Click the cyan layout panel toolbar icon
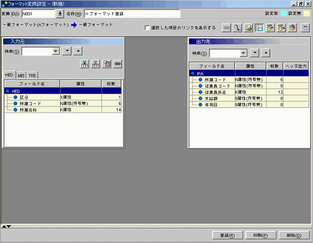This screenshot has height=243, width=313. coord(259,28)
